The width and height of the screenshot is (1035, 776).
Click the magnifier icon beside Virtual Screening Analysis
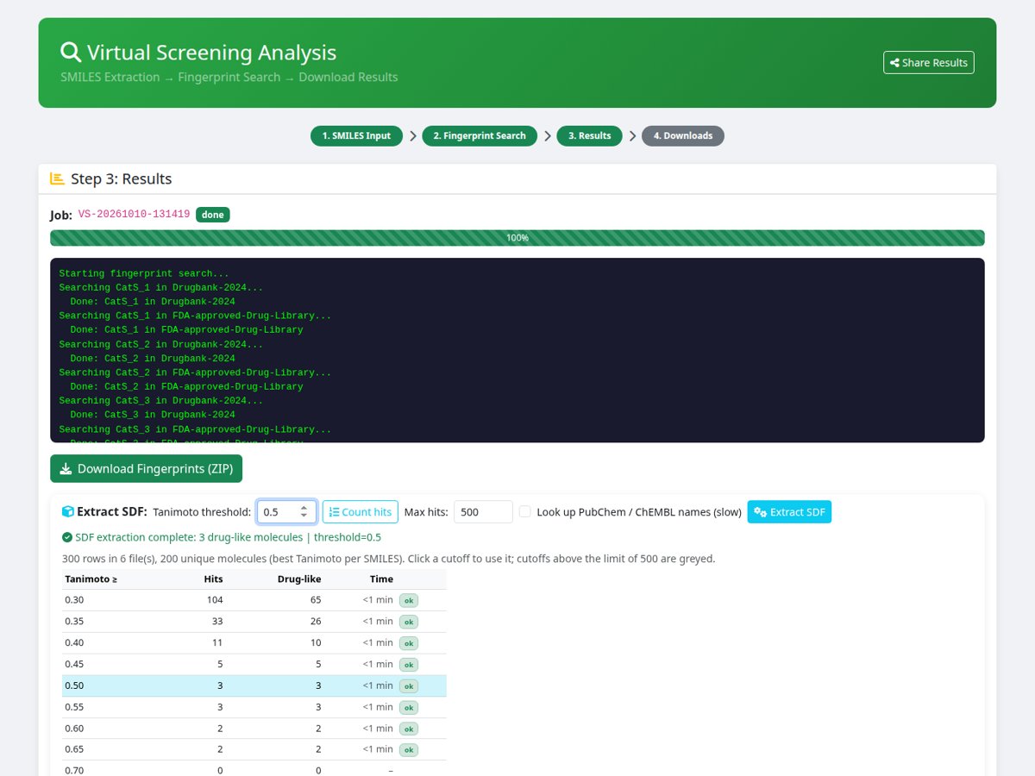71,52
